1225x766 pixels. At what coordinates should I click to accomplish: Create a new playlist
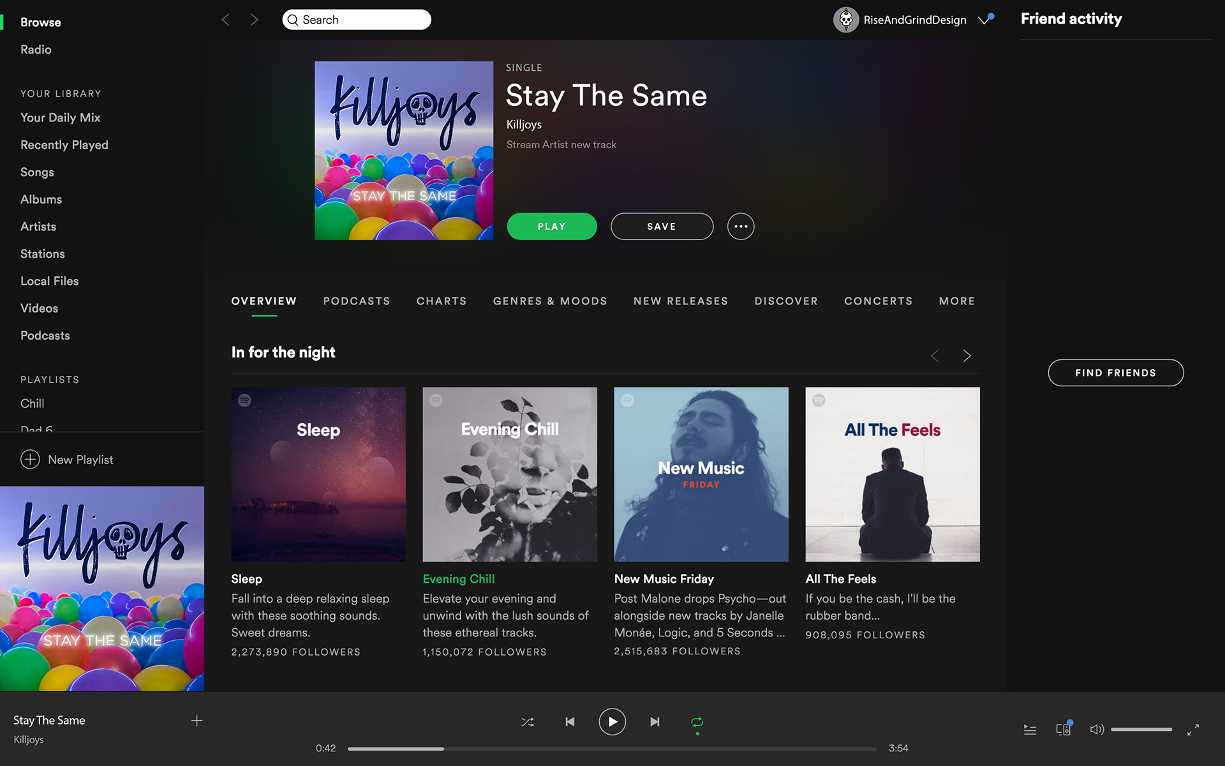click(x=67, y=460)
